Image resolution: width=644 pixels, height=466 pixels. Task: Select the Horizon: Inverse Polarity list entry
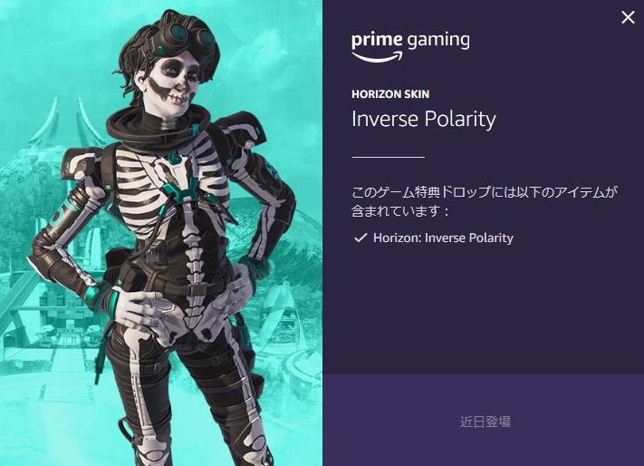(x=443, y=238)
